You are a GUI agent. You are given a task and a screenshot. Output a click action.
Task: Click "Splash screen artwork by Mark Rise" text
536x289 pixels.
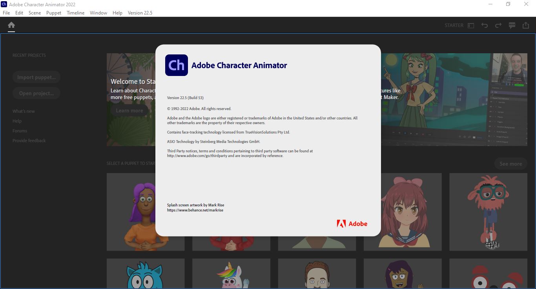click(x=196, y=205)
